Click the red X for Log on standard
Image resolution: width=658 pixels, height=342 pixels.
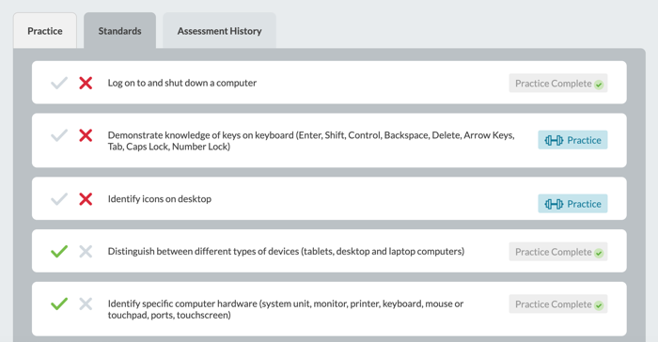(86, 83)
